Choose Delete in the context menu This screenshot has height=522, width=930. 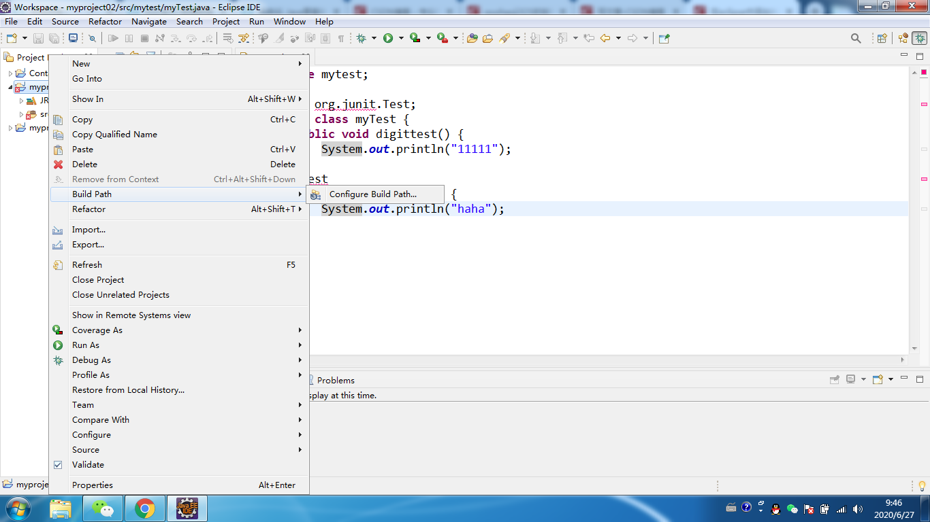179,164
